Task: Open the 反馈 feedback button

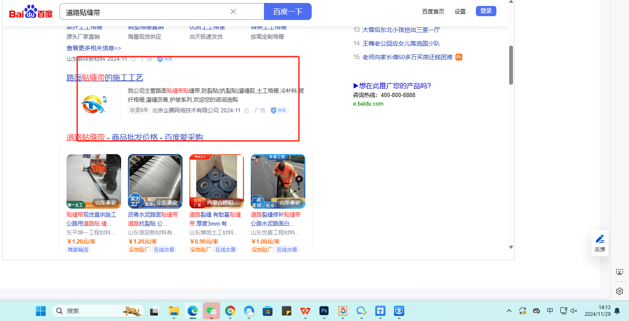Action: 600,243
